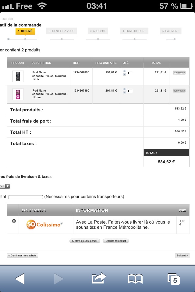Remove the pink iPod Nano with Supprimer
The width and height of the screenshot is (195, 292).
pos(179,91)
